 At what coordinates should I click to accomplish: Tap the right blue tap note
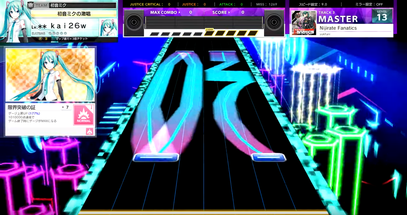pyautogui.click(x=268, y=157)
